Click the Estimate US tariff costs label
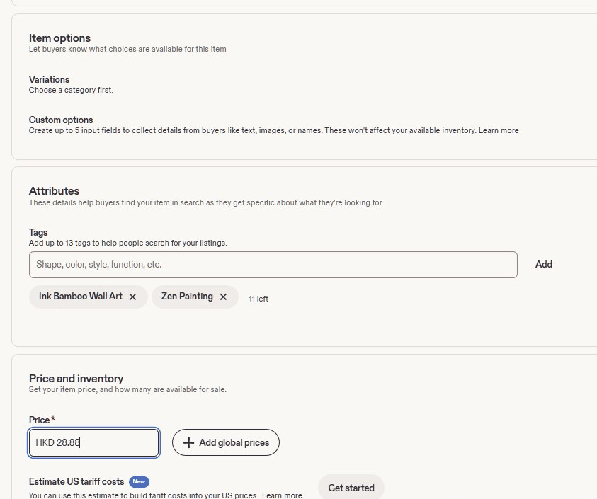Screen dimensions: 597x499 click(x=76, y=481)
